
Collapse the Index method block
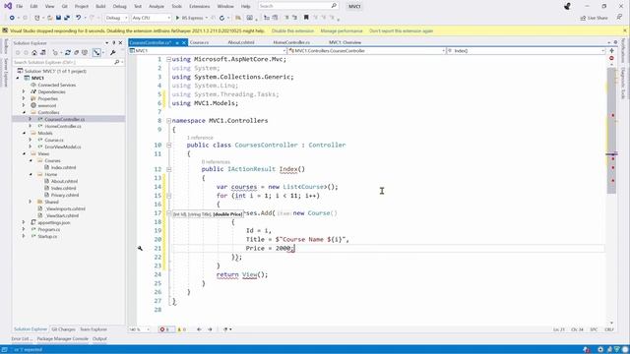coord(168,169)
